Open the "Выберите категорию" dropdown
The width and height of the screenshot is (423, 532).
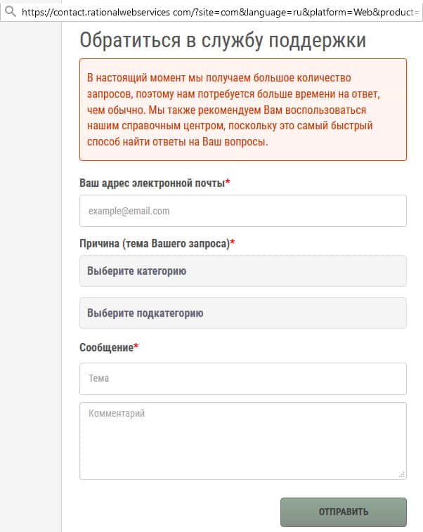(x=242, y=271)
